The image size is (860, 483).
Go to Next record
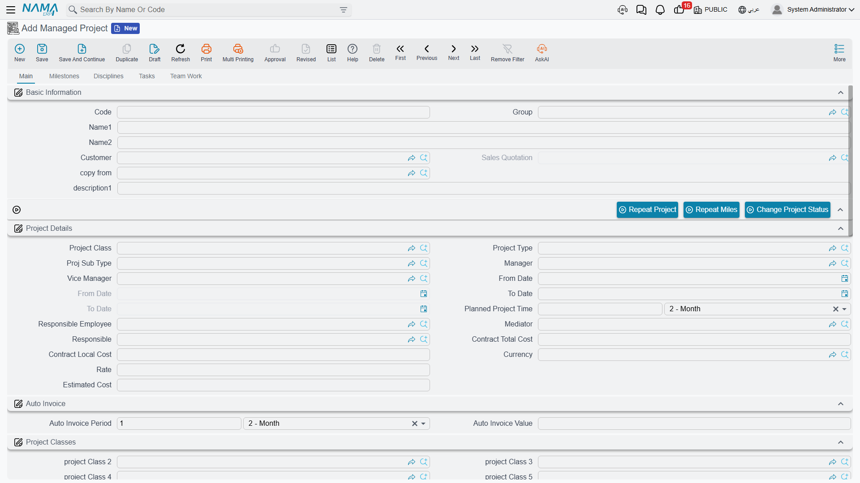[x=454, y=52]
